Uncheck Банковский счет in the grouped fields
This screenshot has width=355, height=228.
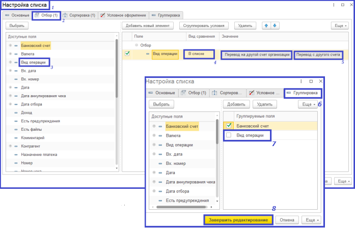pos(229,126)
